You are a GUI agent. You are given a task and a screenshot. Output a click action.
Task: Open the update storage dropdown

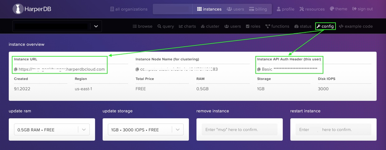[146, 130]
